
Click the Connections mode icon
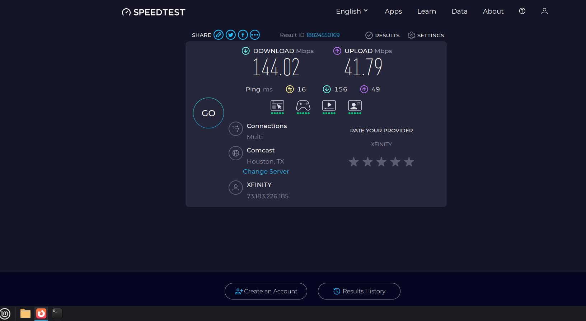236,129
